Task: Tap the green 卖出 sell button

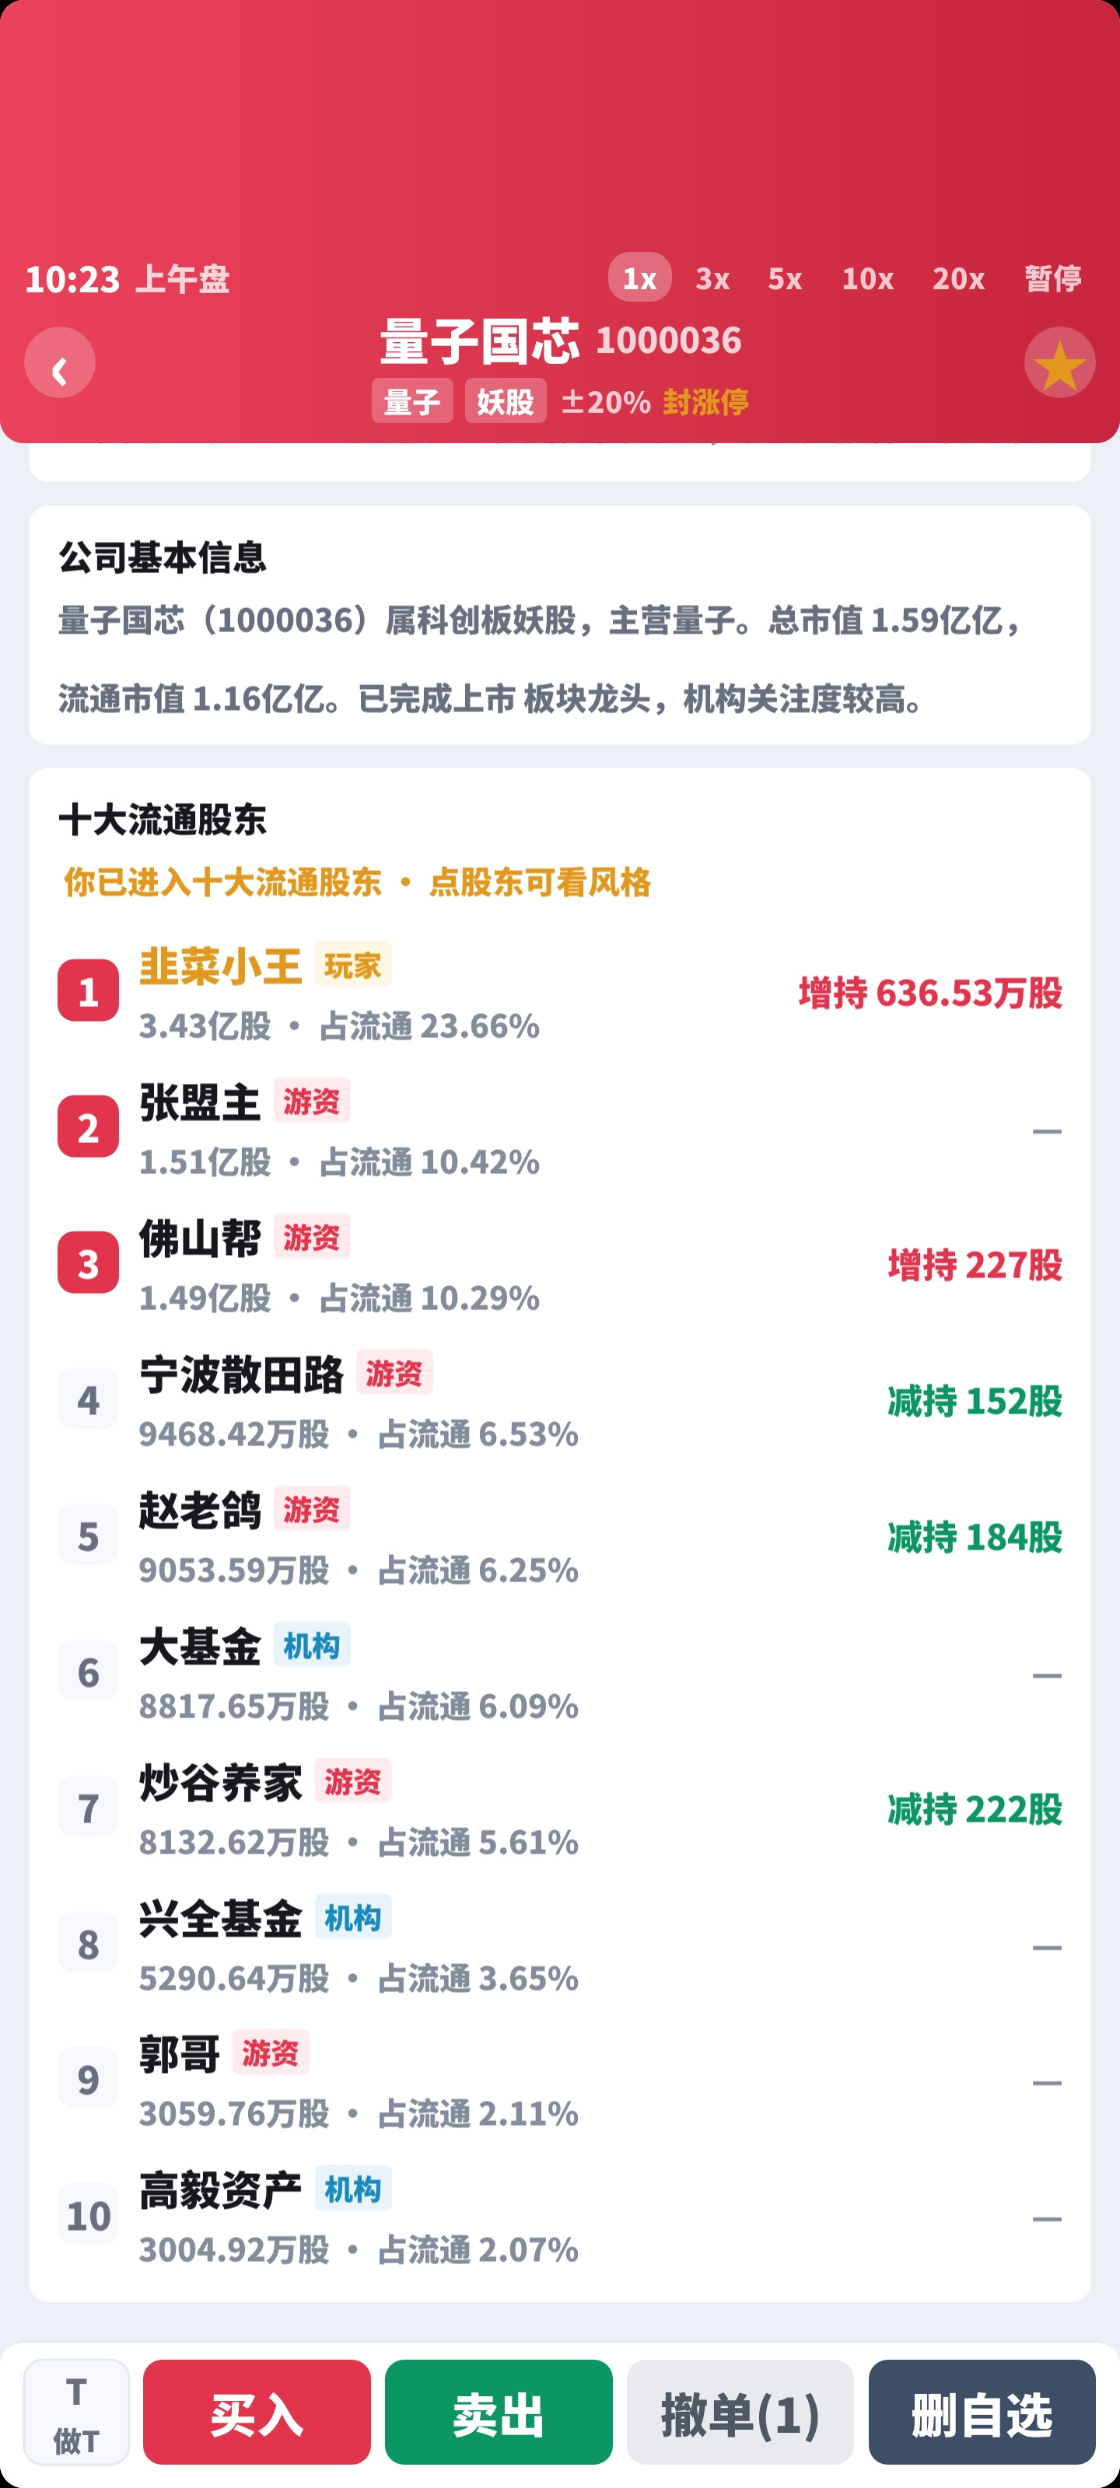Action: pos(499,2412)
